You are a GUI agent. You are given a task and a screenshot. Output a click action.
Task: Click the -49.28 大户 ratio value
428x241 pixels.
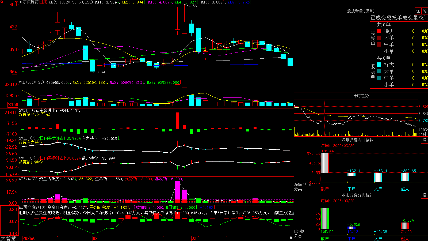click(380, 232)
